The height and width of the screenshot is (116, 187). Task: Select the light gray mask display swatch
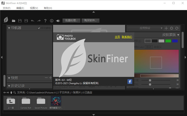(x=161, y=41)
